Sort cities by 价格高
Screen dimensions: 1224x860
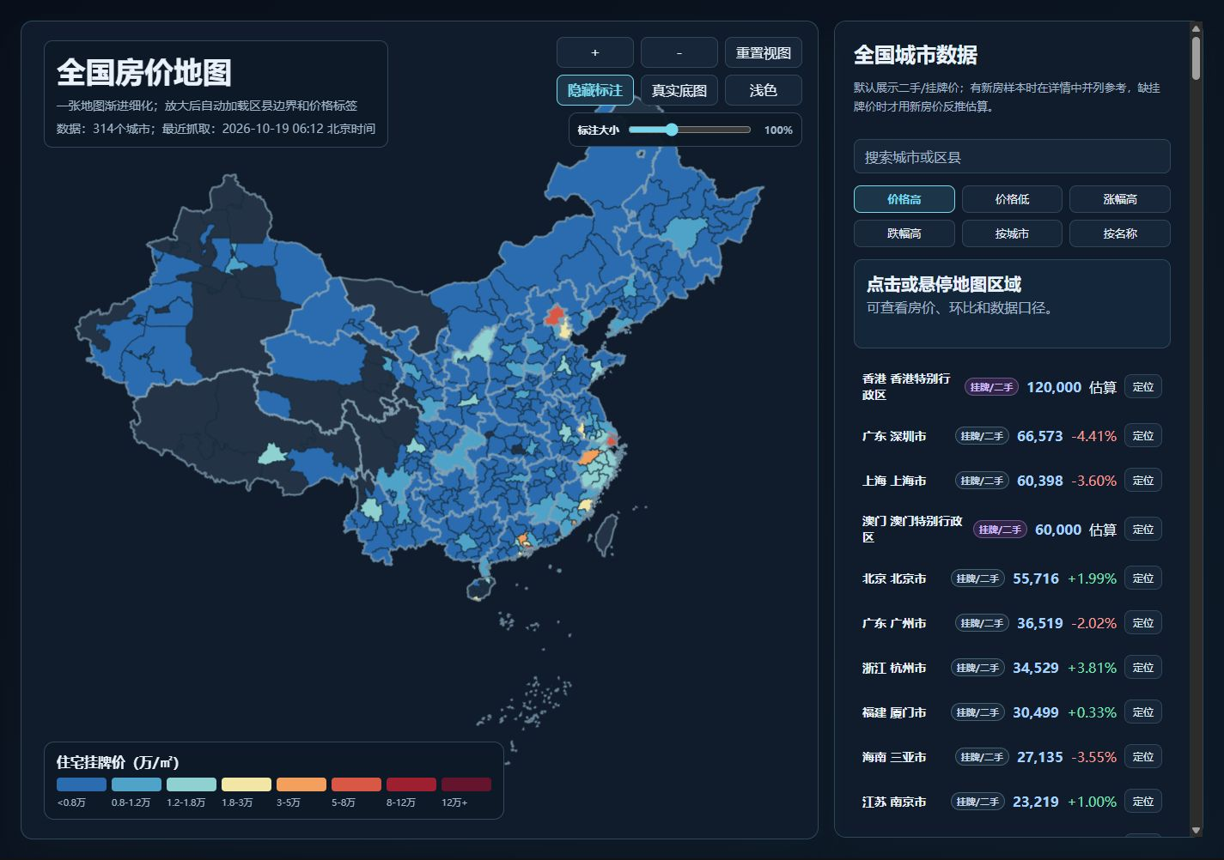pos(904,199)
